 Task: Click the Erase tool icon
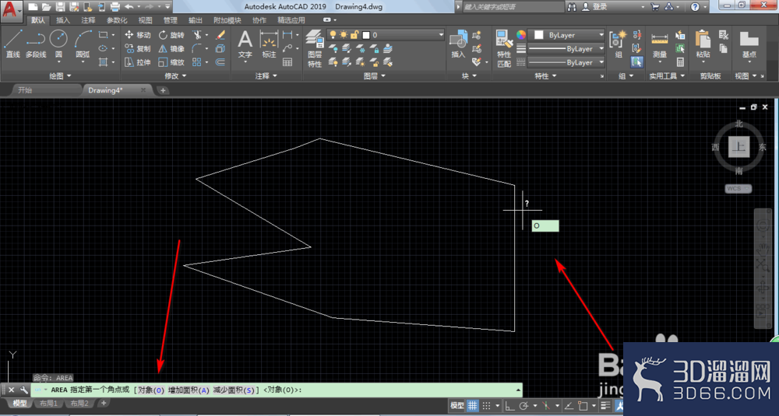(x=220, y=35)
